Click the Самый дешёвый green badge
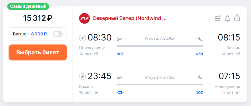The height and width of the screenshot is (106, 251). (28, 7)
